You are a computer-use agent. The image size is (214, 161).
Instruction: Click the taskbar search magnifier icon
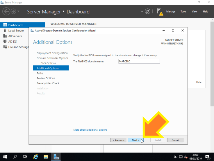coord(15,157)
